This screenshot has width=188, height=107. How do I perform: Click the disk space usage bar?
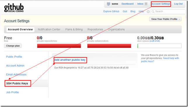coord(159,46)
